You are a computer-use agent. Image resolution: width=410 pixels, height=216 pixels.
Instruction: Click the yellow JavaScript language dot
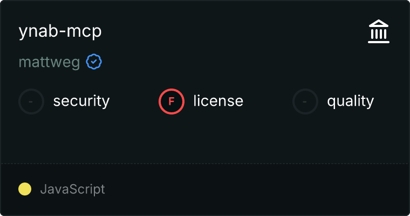pos(25,189)
